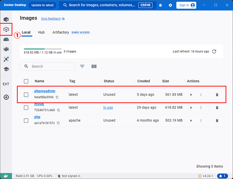The height and width of the screenshot is (179, 233).
Task: Toggle the select all images checkbox
Action: [26, 81]
